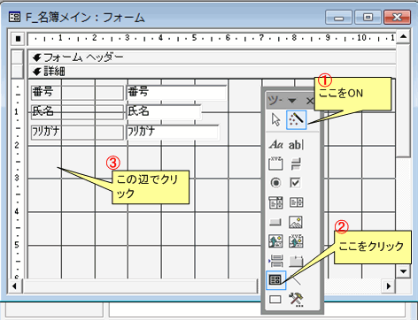Click the フォーム ヘッダー section bar
This screenshot has height=320, width=418.
tap(212, 57)
